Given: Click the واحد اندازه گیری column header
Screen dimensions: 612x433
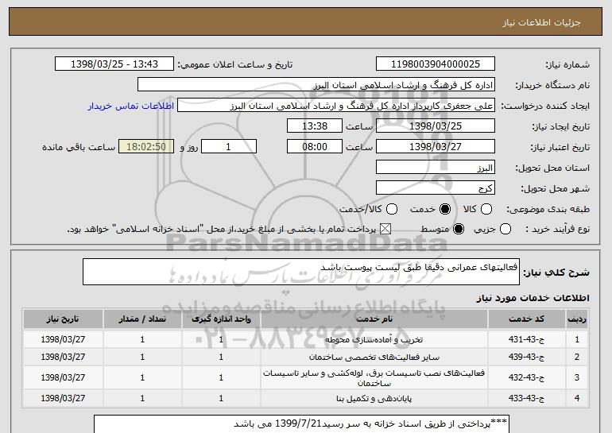Looking at the screenshot, I should pos(221,319).
